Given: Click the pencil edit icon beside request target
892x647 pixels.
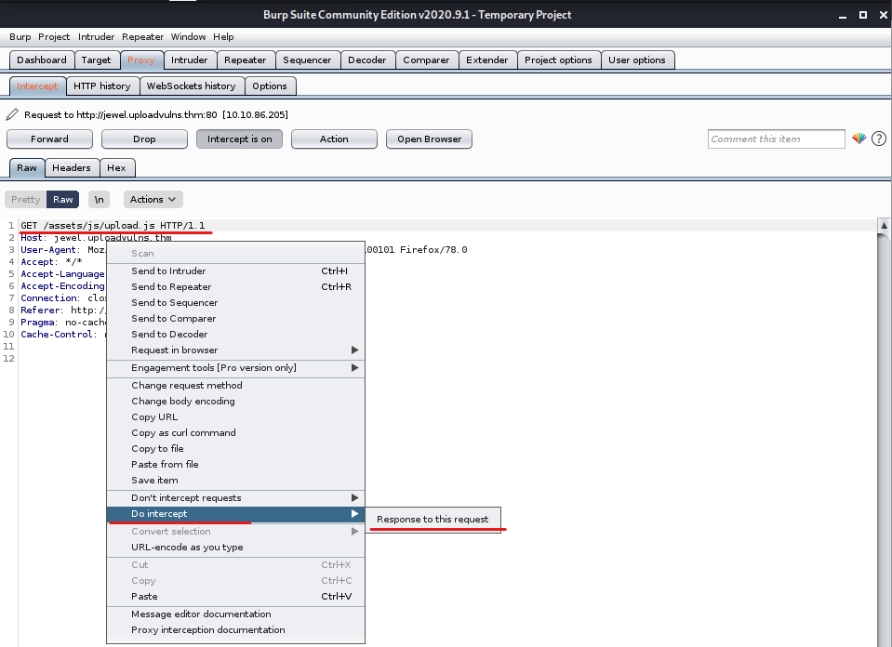Looking at the screenshot, I should [12, 115].
